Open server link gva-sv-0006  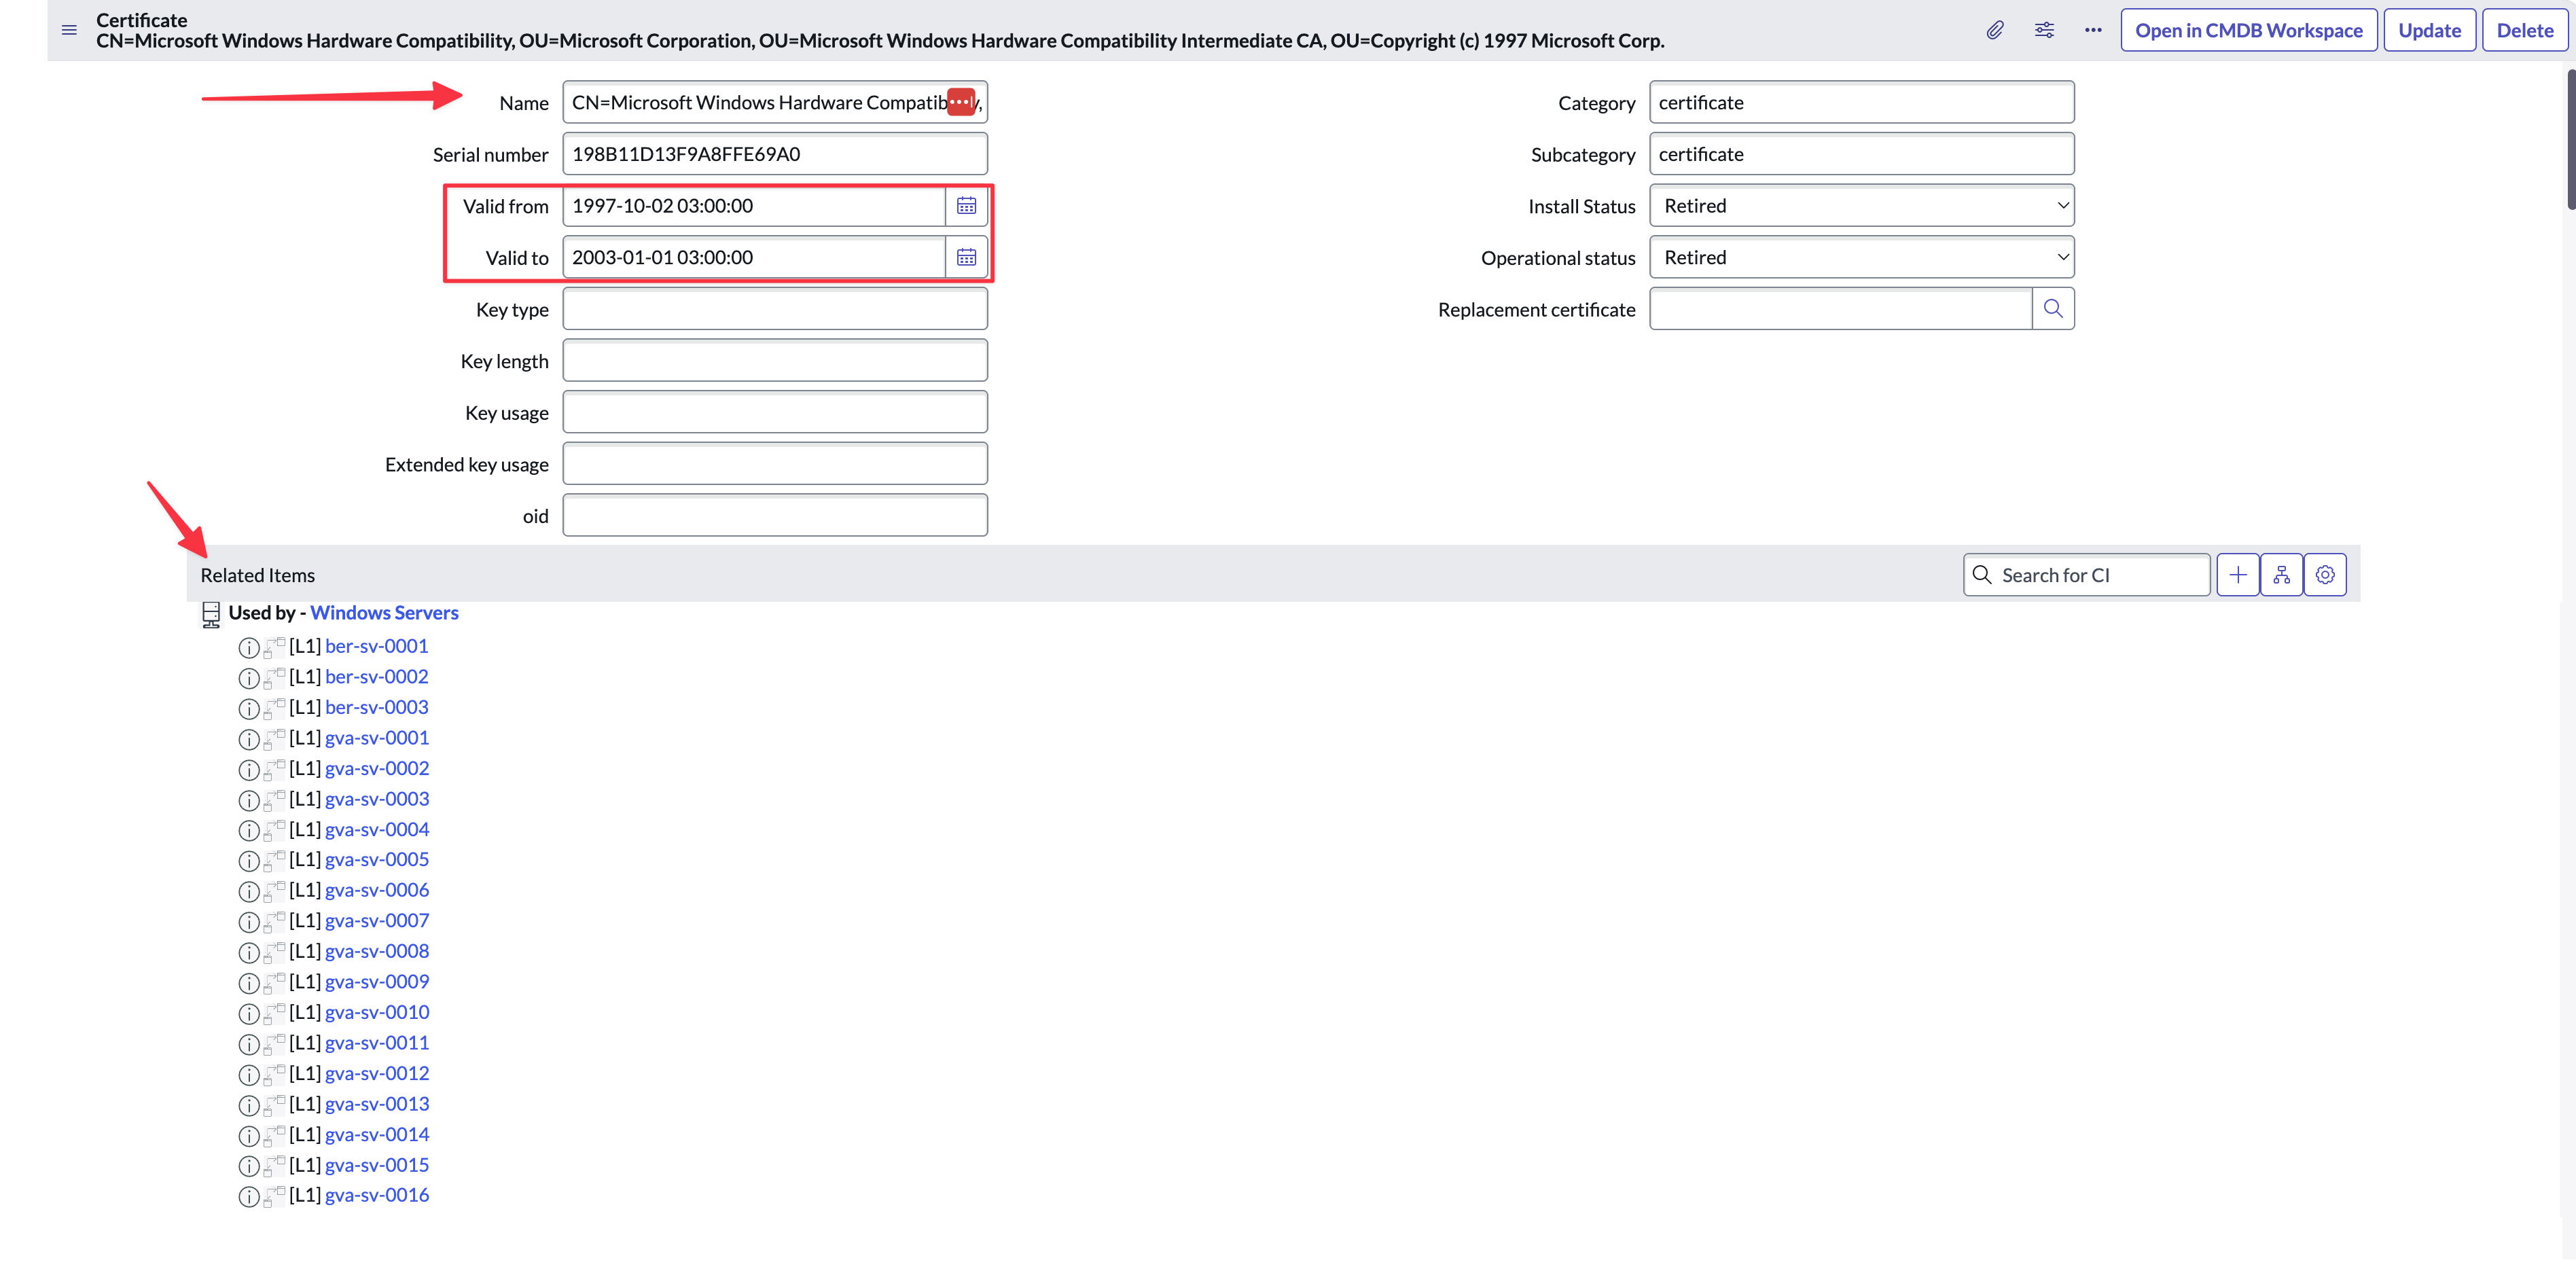click(377, 890)
